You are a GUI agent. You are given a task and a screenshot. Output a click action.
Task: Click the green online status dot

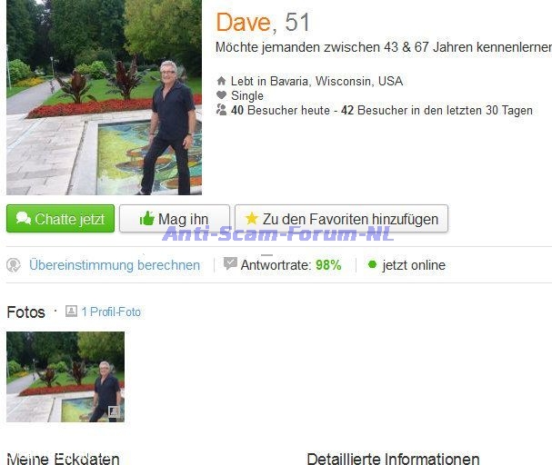372,264
